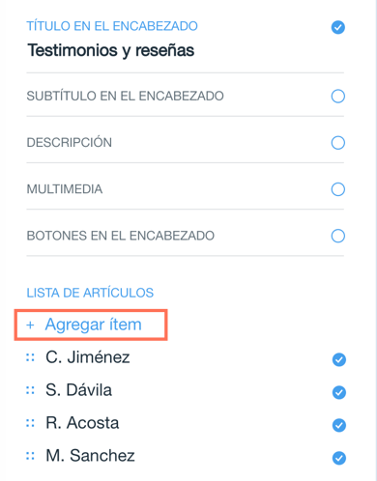Click the drag handle beside C. Jiménez
The image size is (377, 481).
coord(30,357)
